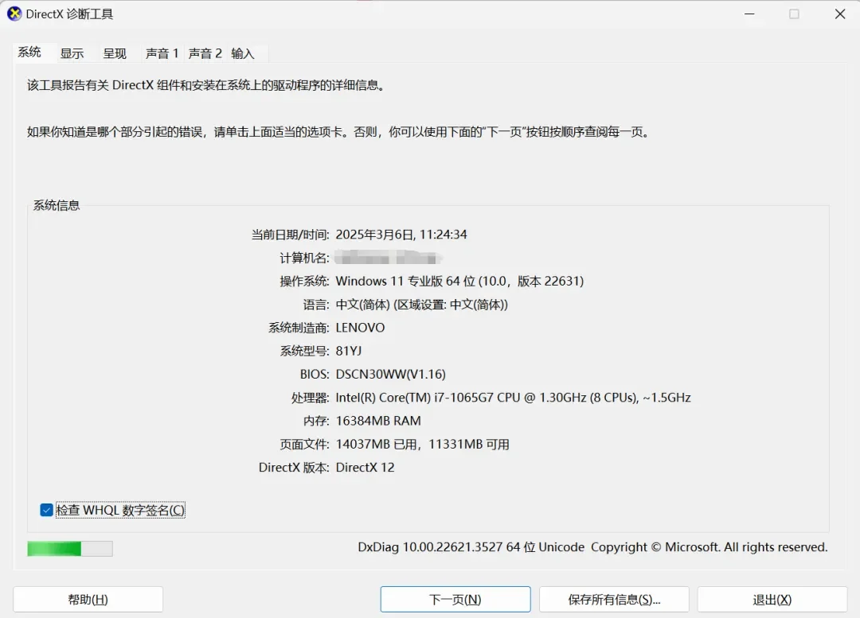The width and height of the screenshot is (860, 618).
Task: Click the 语言 label
Action: click(316, 305)
